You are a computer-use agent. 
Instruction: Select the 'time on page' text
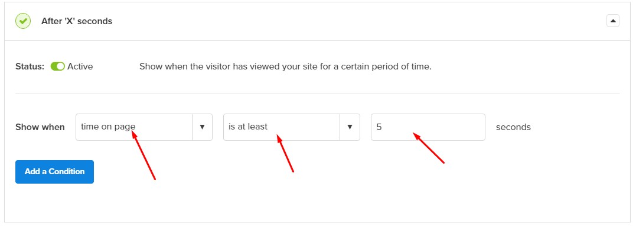pyautogui.click(x=108, y=127)
